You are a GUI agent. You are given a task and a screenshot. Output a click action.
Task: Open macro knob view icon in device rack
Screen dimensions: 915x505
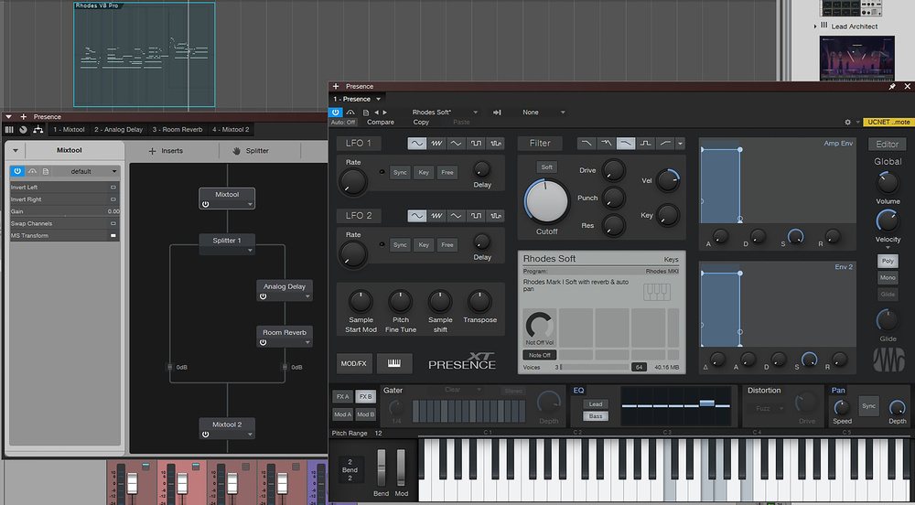click(24, 130)
